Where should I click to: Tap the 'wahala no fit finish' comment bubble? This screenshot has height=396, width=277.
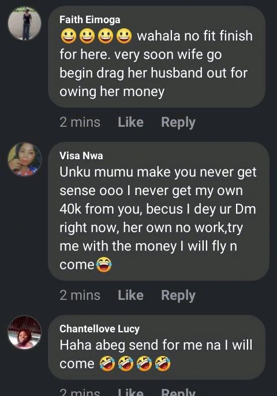156,57
